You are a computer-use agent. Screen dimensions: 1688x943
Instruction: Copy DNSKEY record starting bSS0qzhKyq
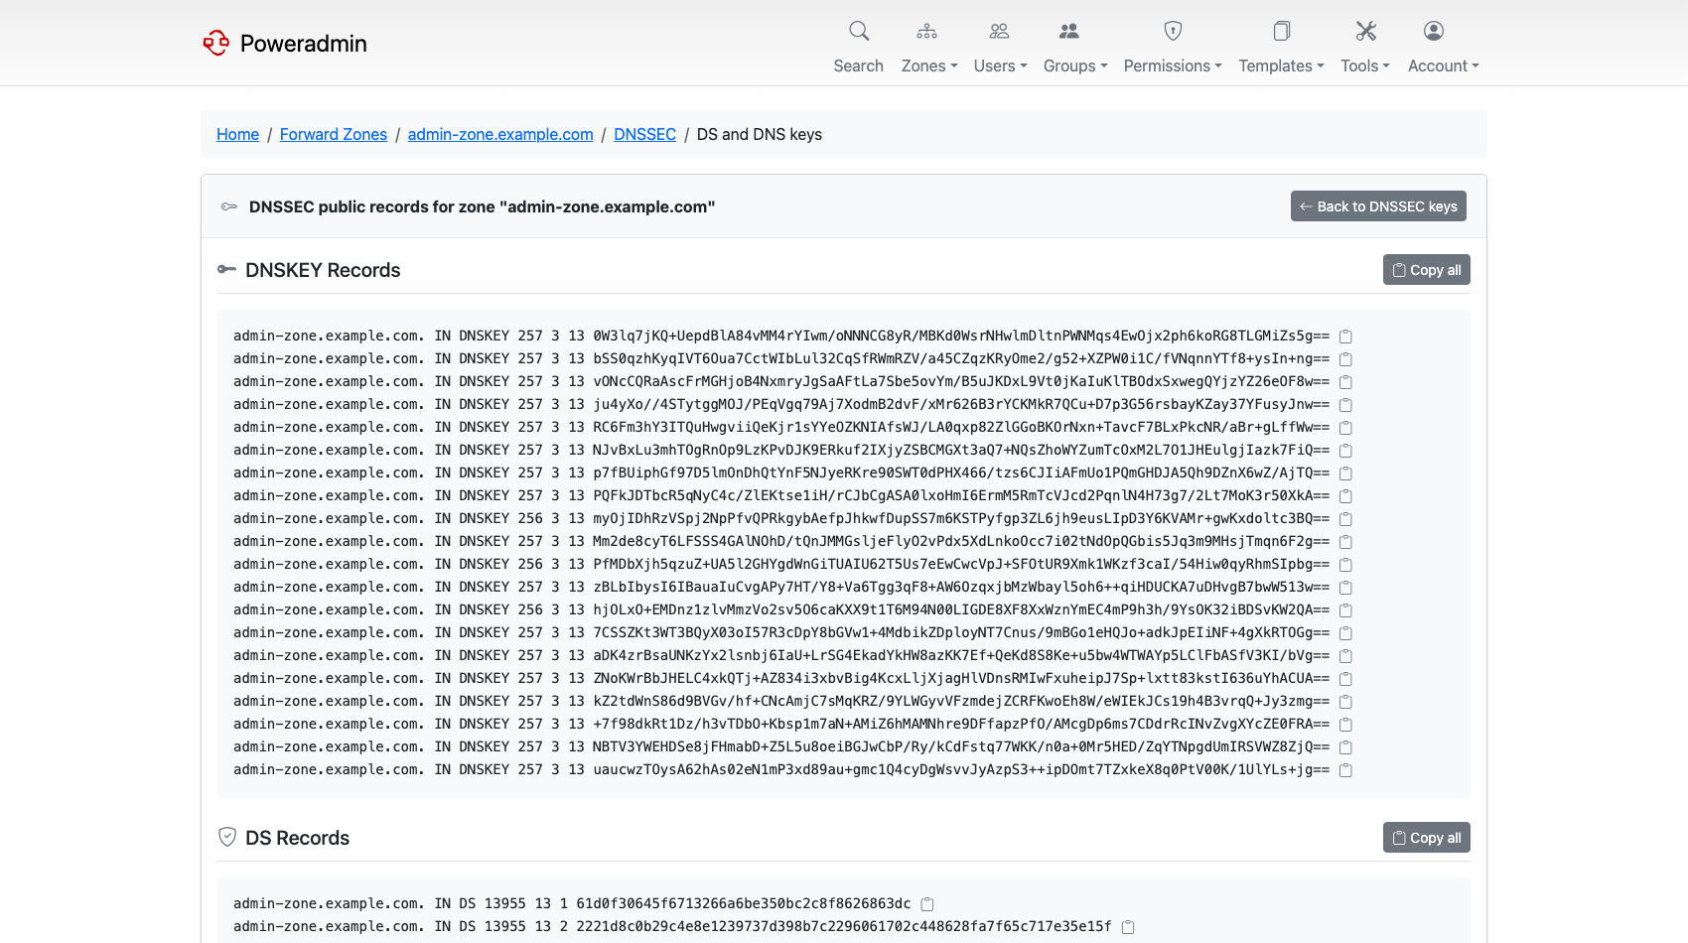(1345, 359)
